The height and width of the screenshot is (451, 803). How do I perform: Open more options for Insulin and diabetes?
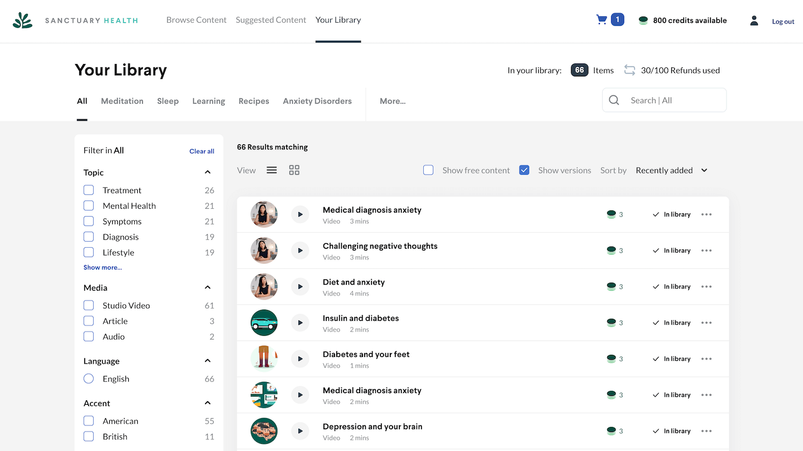pos(707,323)
